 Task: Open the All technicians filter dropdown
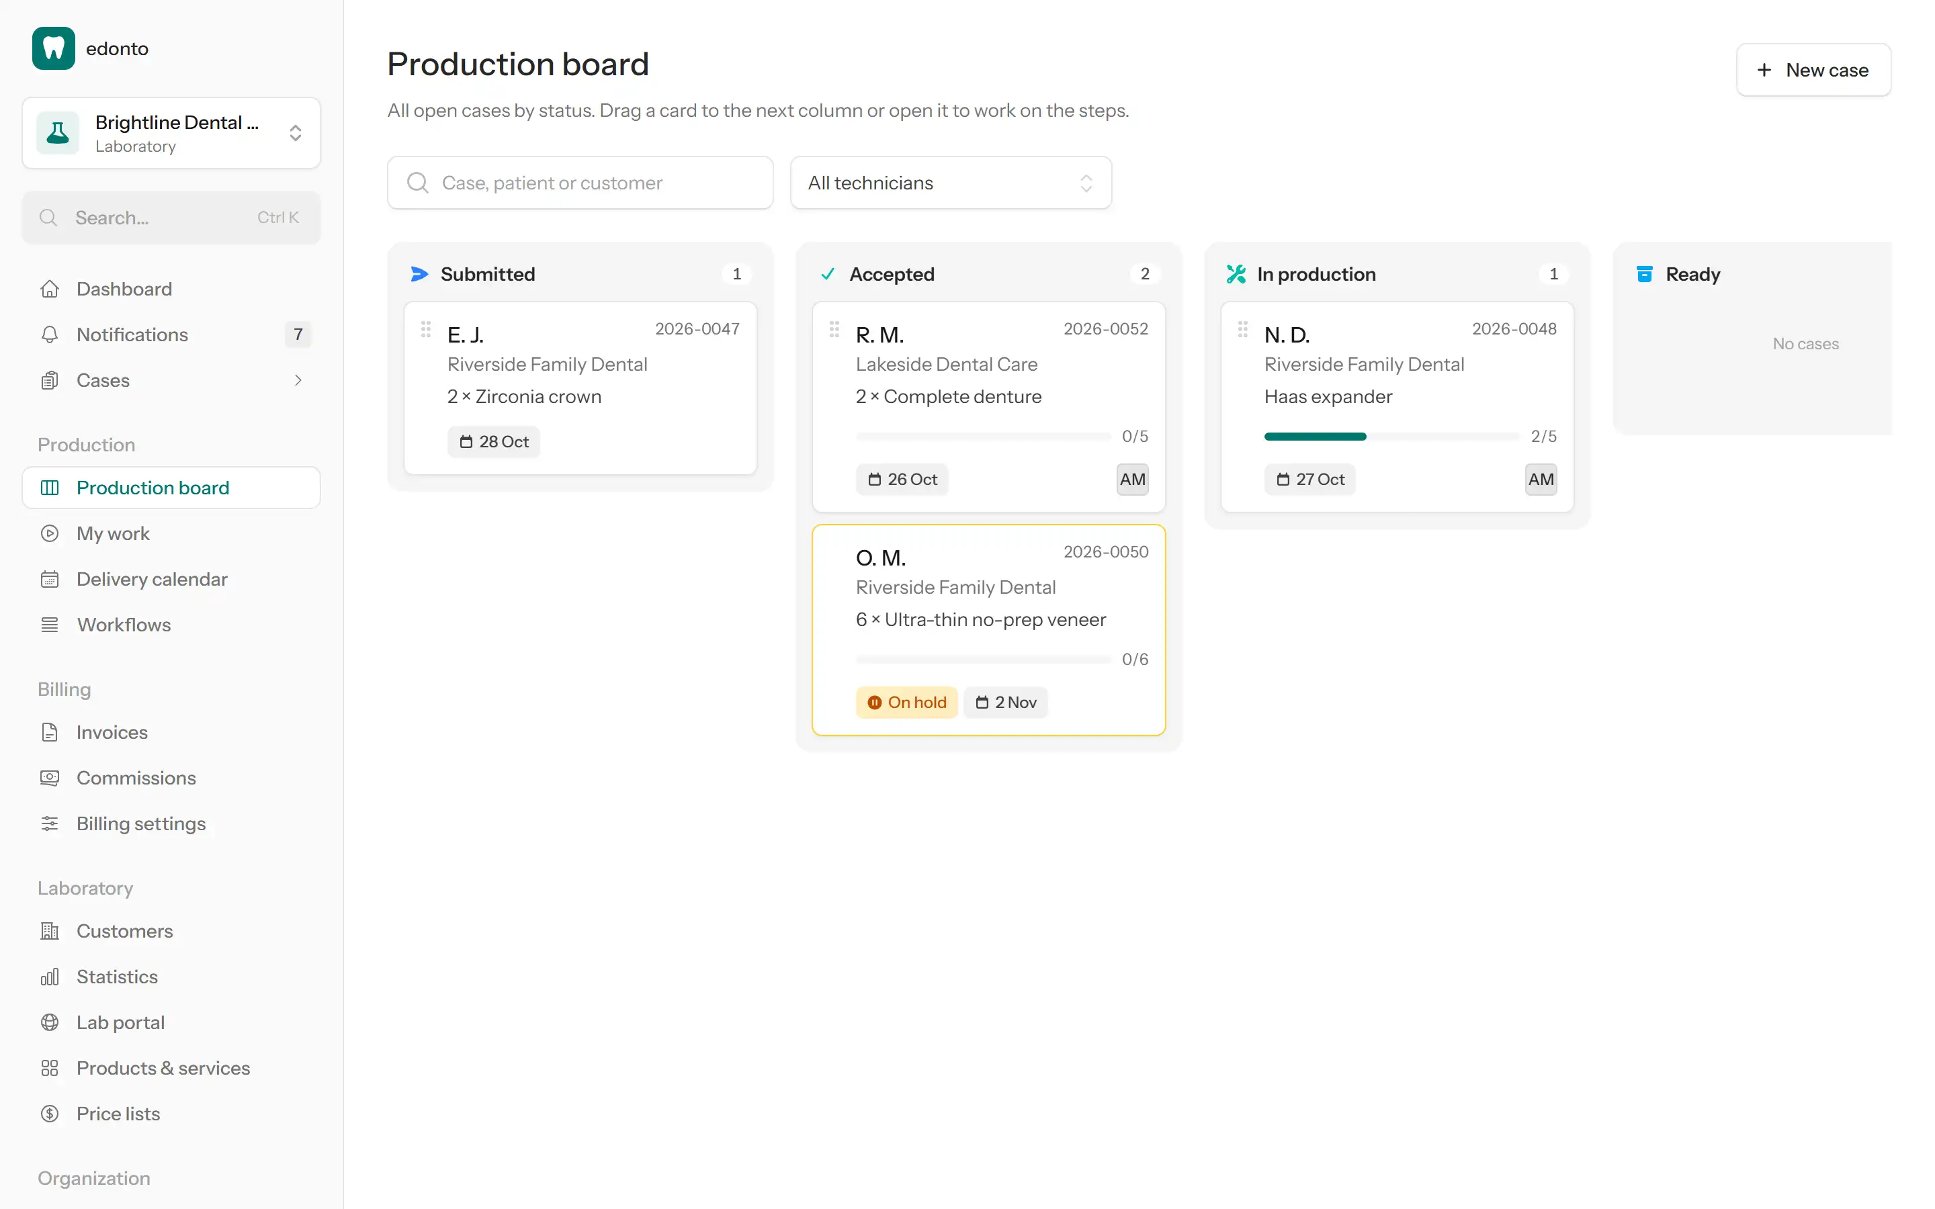pos(951,183)
